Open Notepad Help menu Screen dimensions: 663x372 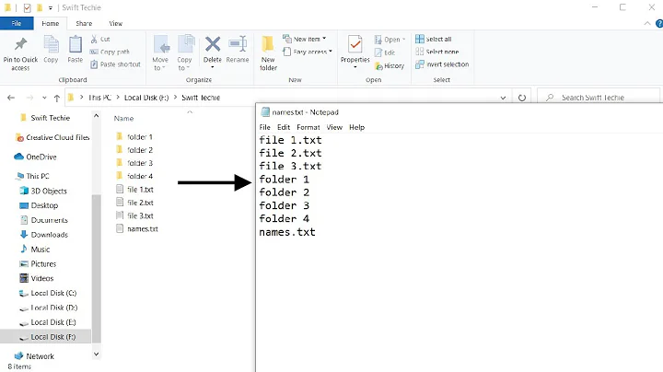coord(357,127)
